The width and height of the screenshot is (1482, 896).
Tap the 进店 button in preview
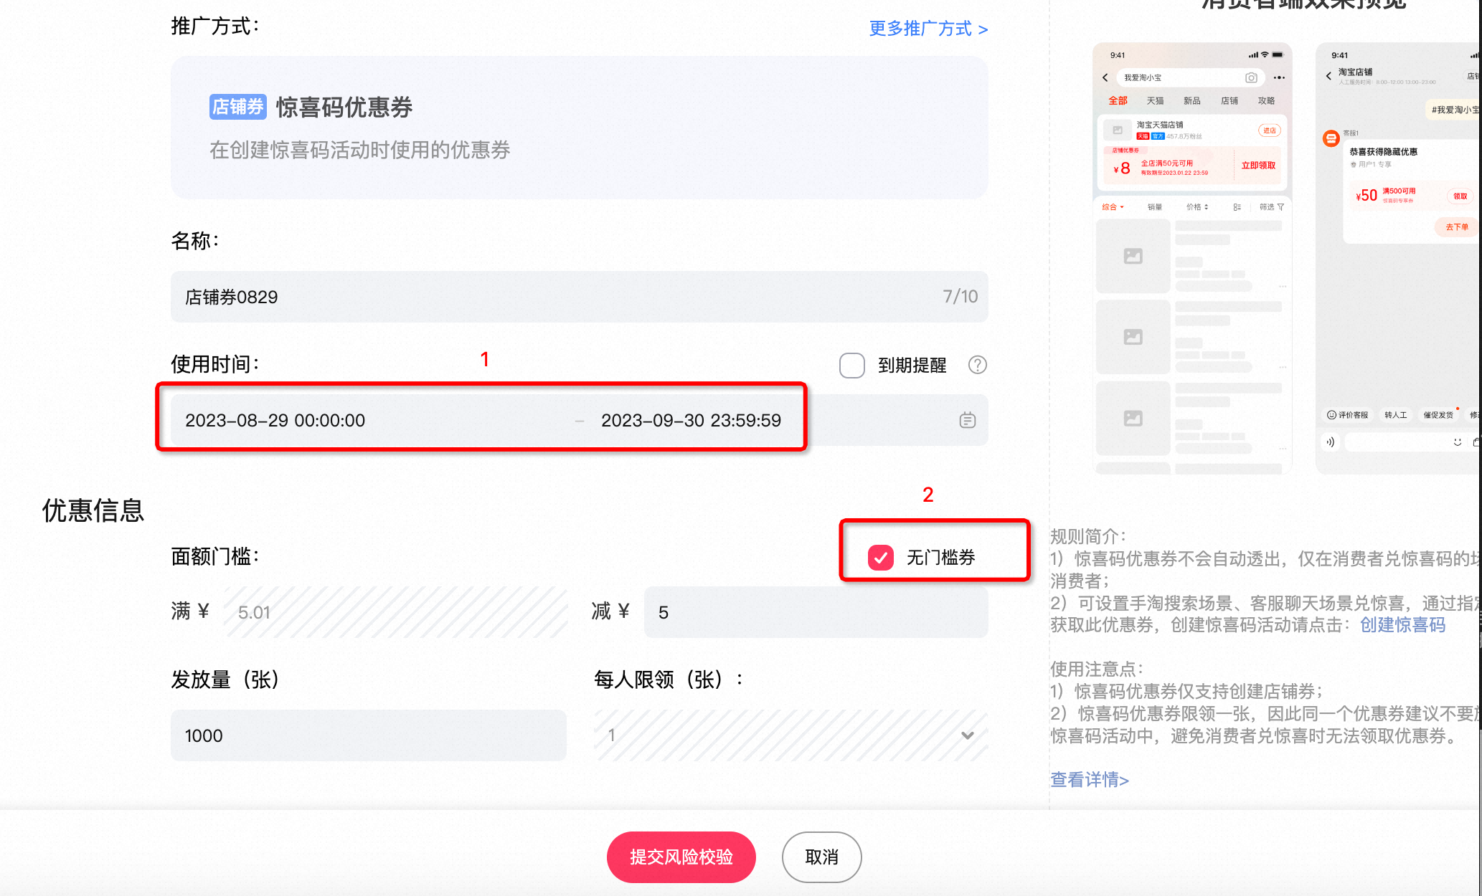[1269, 130]
